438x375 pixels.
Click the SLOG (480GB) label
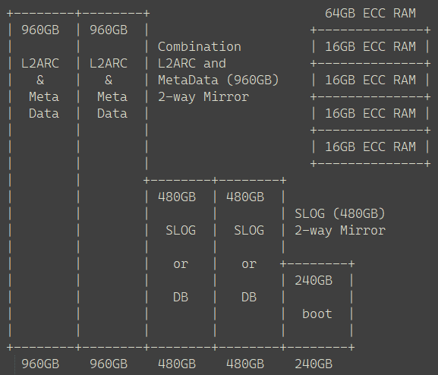click(x=340, y=214)
